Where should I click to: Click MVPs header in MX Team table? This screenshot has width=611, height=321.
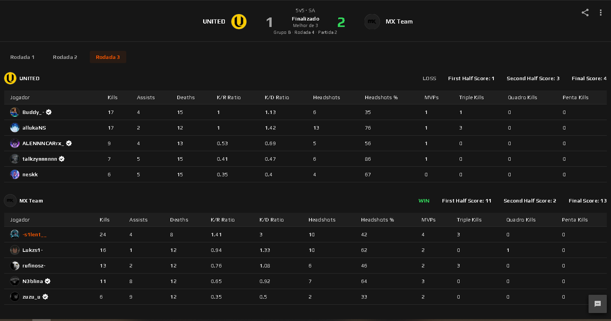(x=429, y=220)
